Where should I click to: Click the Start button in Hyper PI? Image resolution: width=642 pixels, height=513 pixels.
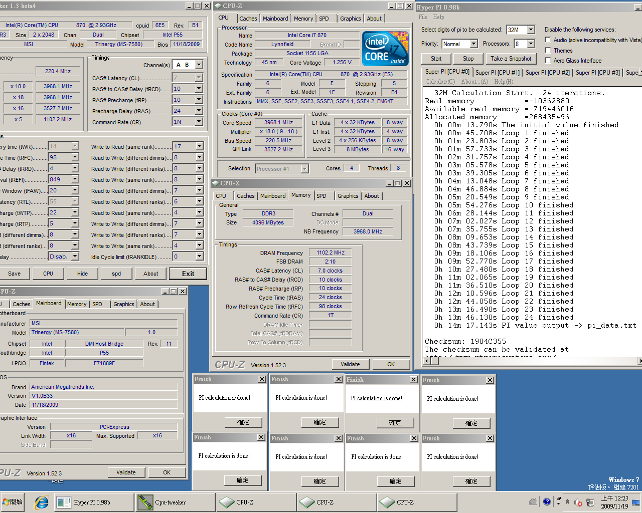436,59
